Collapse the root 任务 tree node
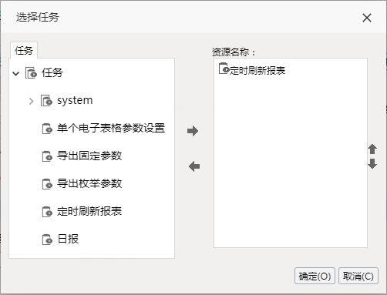 (16, 74)
